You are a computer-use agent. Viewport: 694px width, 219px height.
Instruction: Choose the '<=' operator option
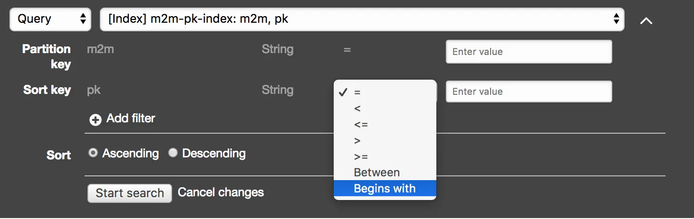tap(361, 125)
